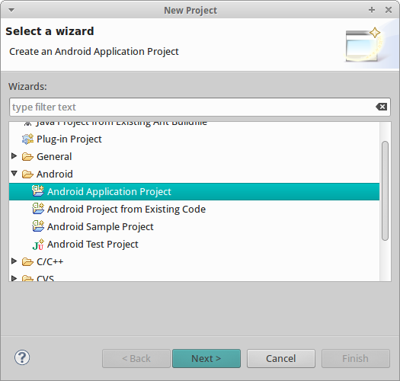Select Android Test Project entry
400x381 pixels.
pos(93,244)
